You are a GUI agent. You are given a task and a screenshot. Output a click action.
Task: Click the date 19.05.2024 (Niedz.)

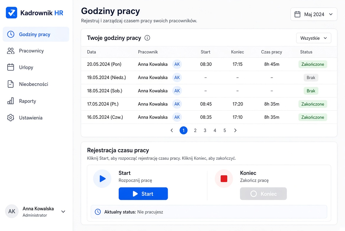coord(106,77)
